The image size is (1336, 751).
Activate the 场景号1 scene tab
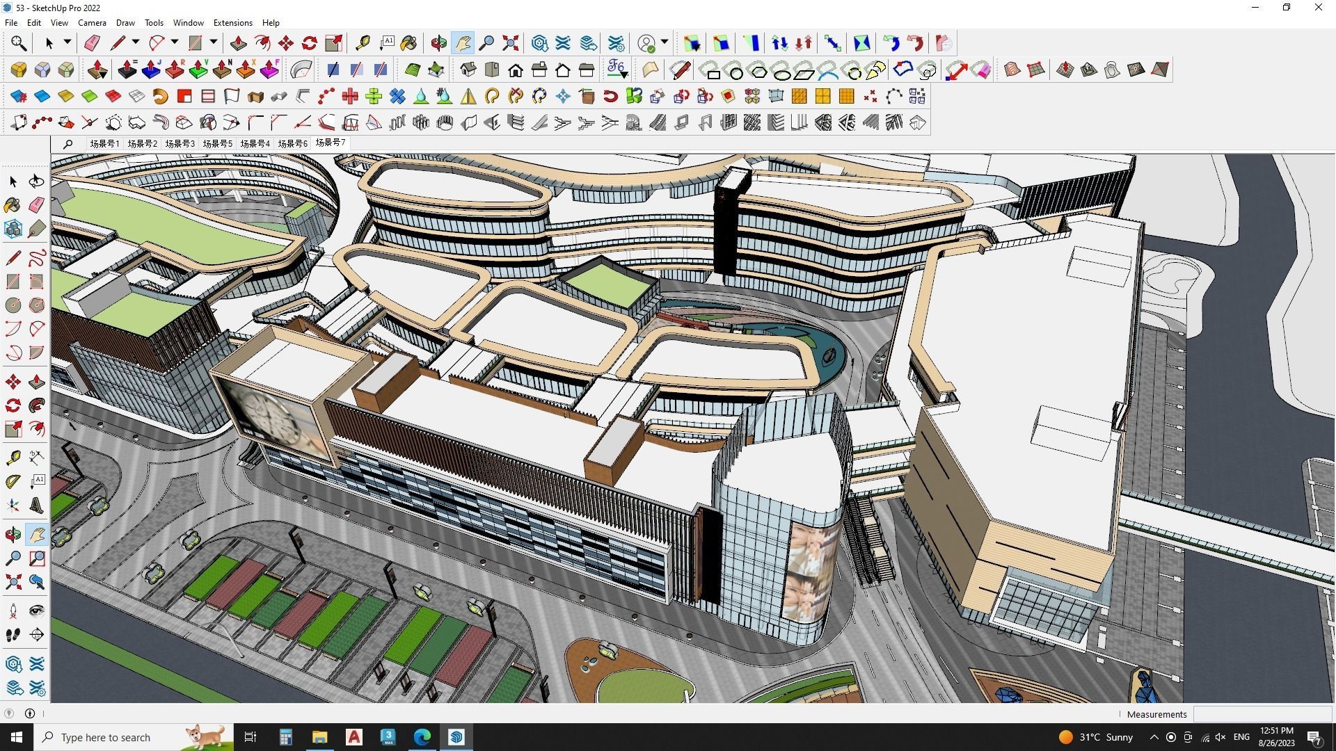click(x=105, y=143)
